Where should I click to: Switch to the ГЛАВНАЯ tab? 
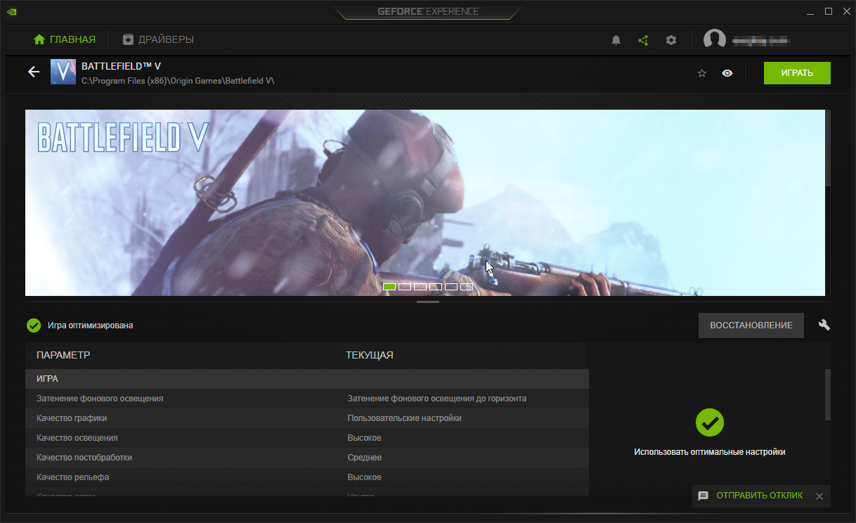[65, 39]
